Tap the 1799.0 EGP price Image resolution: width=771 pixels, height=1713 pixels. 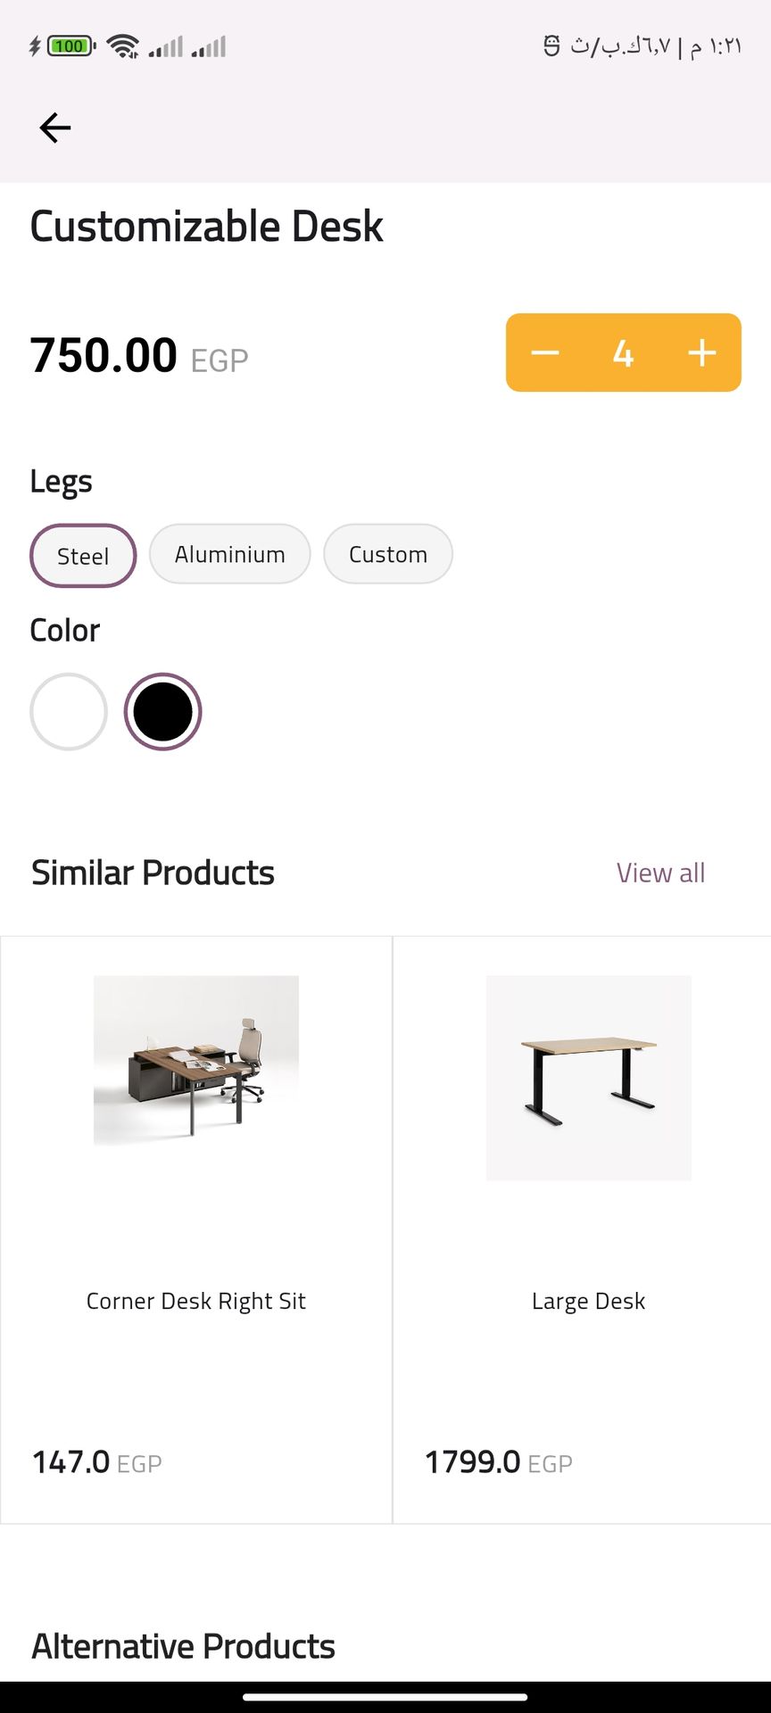pyautogui.click(x=498, y=1462)
